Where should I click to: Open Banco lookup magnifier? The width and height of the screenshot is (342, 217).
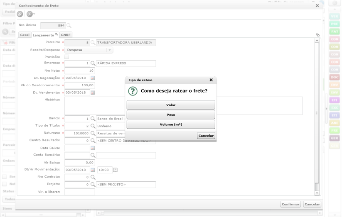(x=93, y=119)
